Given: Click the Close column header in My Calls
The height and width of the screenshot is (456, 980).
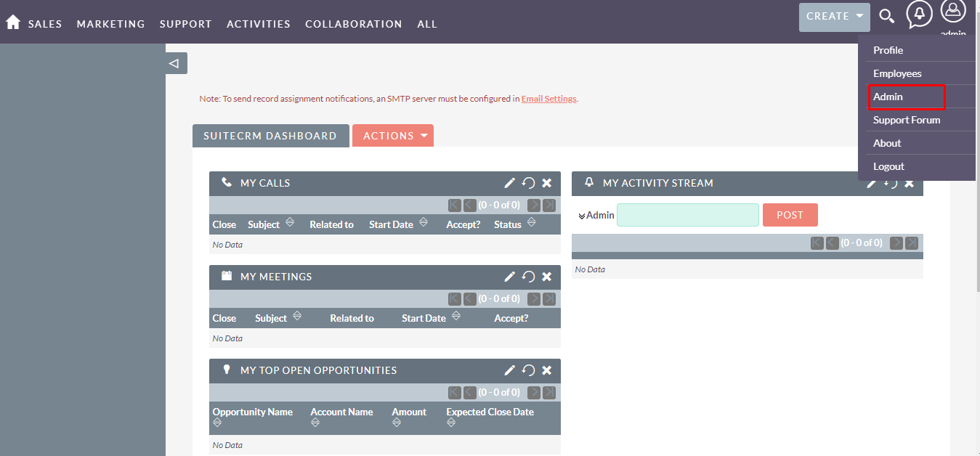Looking at the screenshot, I should coord(224,224).
